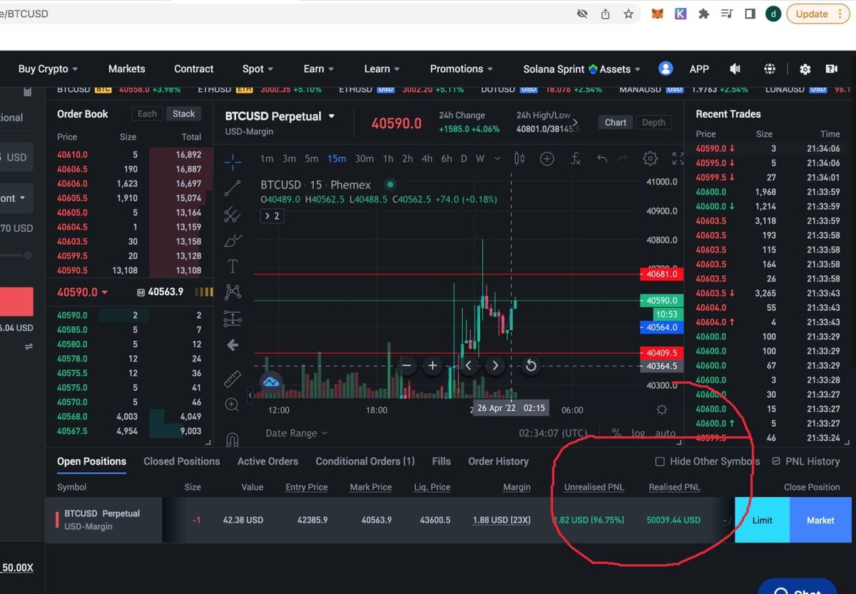Switch chart to fullscreen mode
This screenshot has height=594, width=856.
(678, 158)
